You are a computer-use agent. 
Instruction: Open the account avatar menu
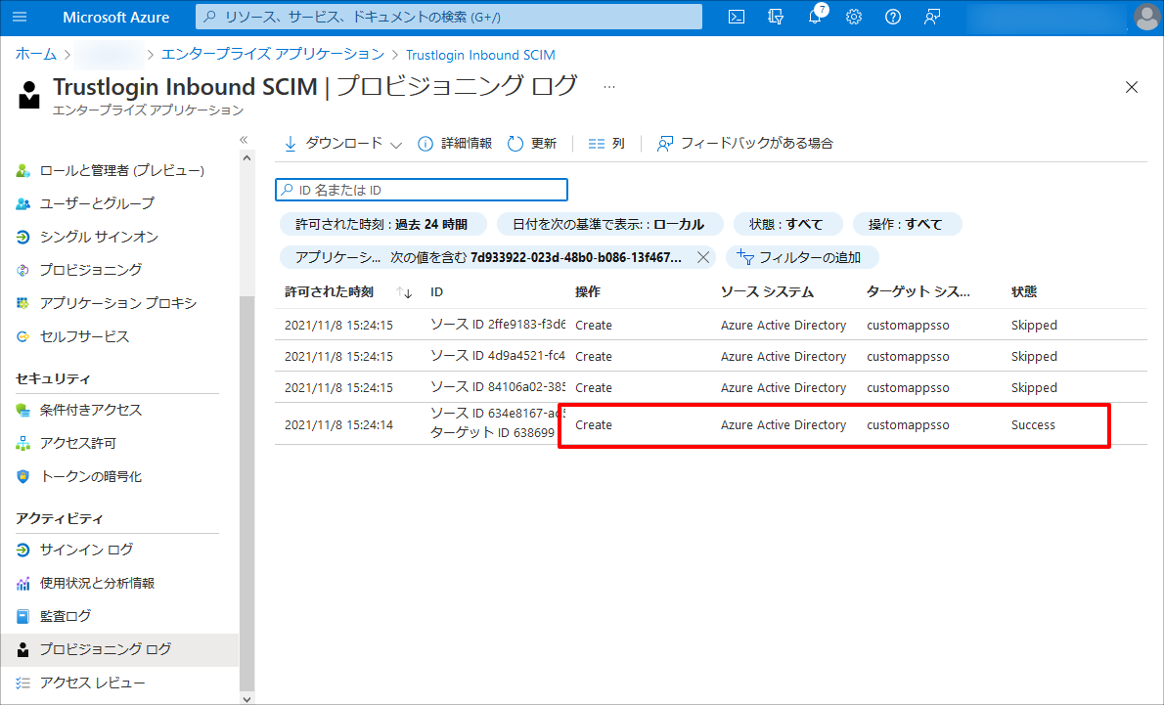coord(1147,17)
